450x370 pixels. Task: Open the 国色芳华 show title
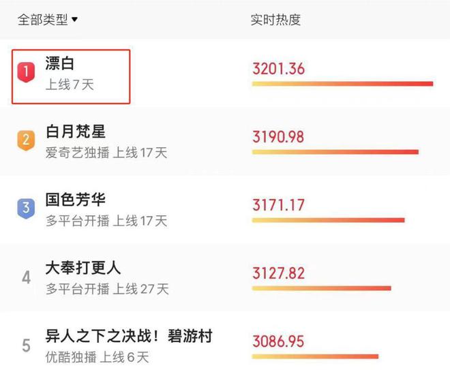pyautogui.click(x=76, y=200)
